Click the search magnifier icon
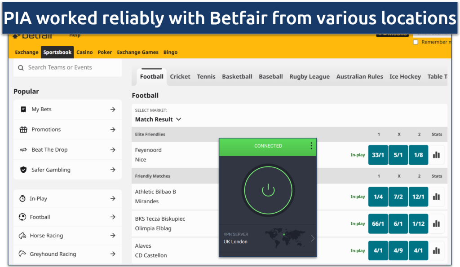Viewport: 460px width, 267px height. [21, 68]
